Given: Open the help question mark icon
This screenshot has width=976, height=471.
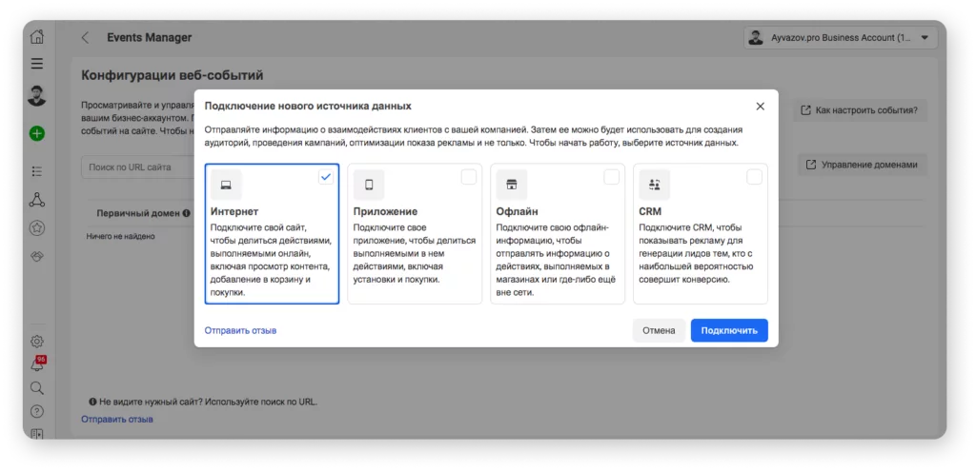Looking at the screenshot, I should [37, 411].
